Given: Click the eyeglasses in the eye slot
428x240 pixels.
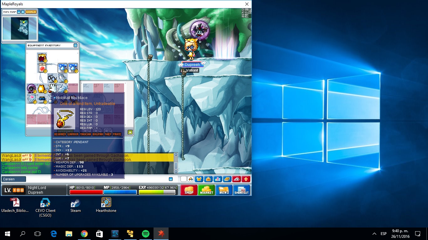Looking at the screenshot, I should point(52,78).
